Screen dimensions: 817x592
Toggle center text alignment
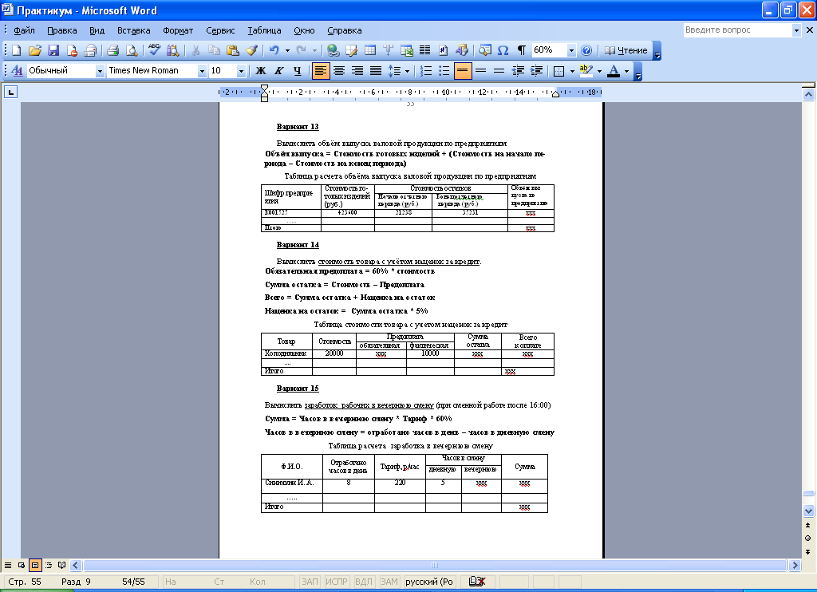[x=339, y=70]
